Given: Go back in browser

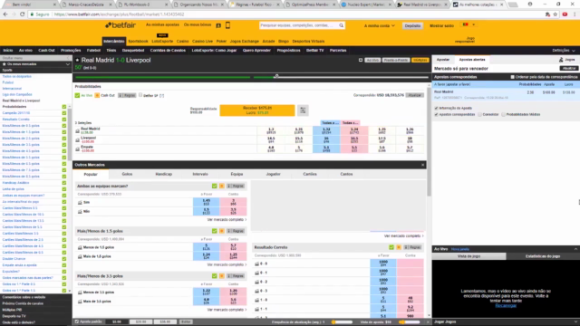Looking at the screenshot, I should 5,14.
